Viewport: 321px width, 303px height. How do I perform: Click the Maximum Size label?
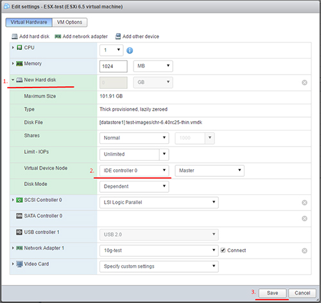click(x=40, y=96)
